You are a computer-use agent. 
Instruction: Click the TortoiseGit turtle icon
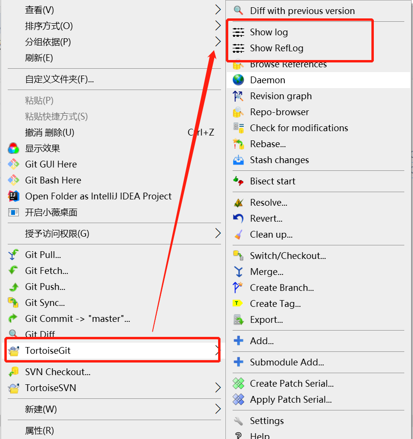[x=14, y=350]
